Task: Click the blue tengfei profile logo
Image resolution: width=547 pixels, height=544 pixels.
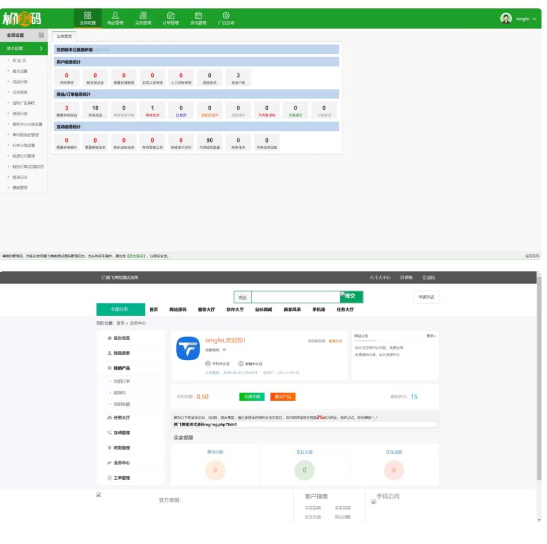Action: [x=187, y=348]
